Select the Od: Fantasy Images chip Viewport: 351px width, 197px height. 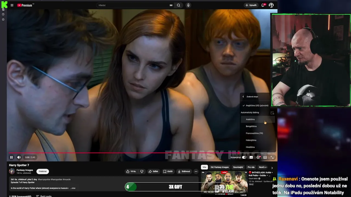220,167
